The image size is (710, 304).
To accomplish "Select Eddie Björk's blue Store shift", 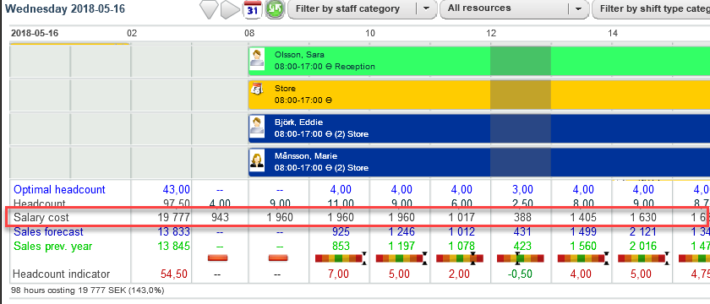I will (x=479, y=128).
